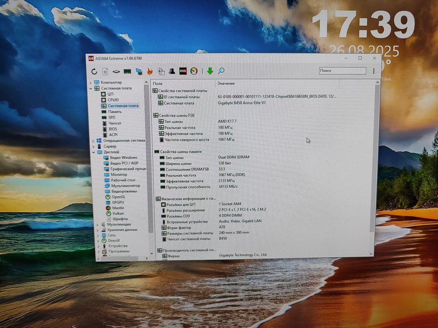Select the Форм-фактор ATX row
The image size is (438, 328).
click(193, 227)
